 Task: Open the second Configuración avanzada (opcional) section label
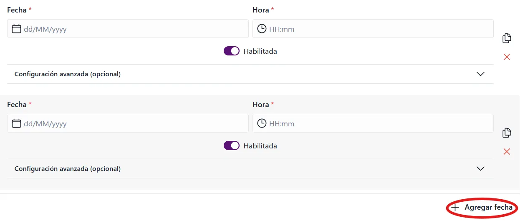click(x=68, y=169)
